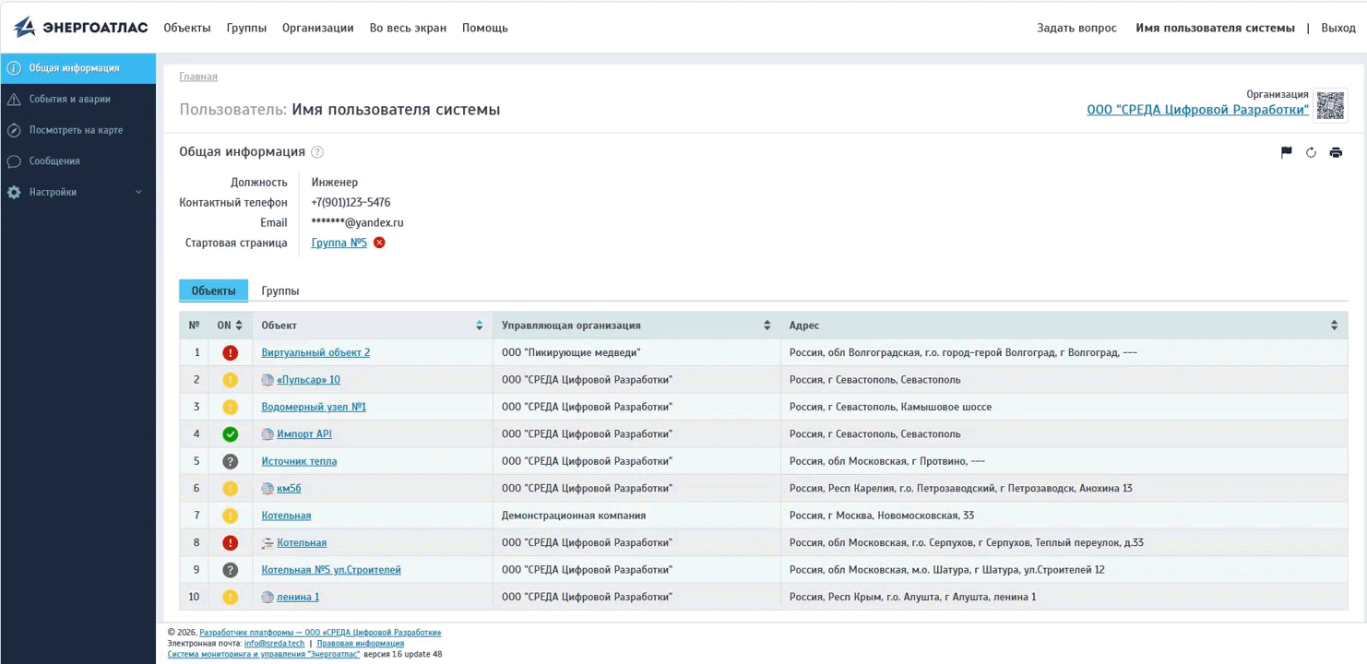This screenshot has width=1367, height=664.
Task: Click the yellow warning status of «Пульсар» 10
Action: click(231, 380)
